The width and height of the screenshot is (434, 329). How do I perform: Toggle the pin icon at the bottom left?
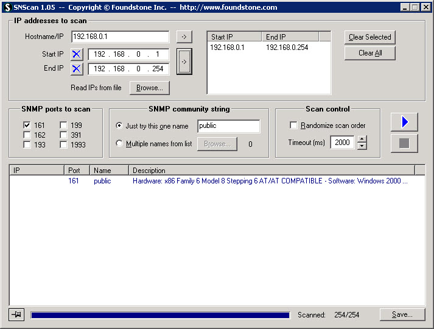click(x=16, y=314)
